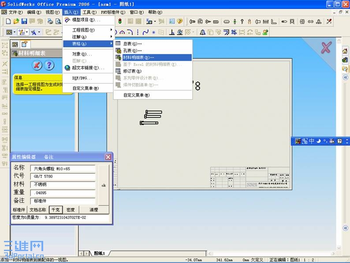Click the bolt standard part icon

[x=192, y=22]
